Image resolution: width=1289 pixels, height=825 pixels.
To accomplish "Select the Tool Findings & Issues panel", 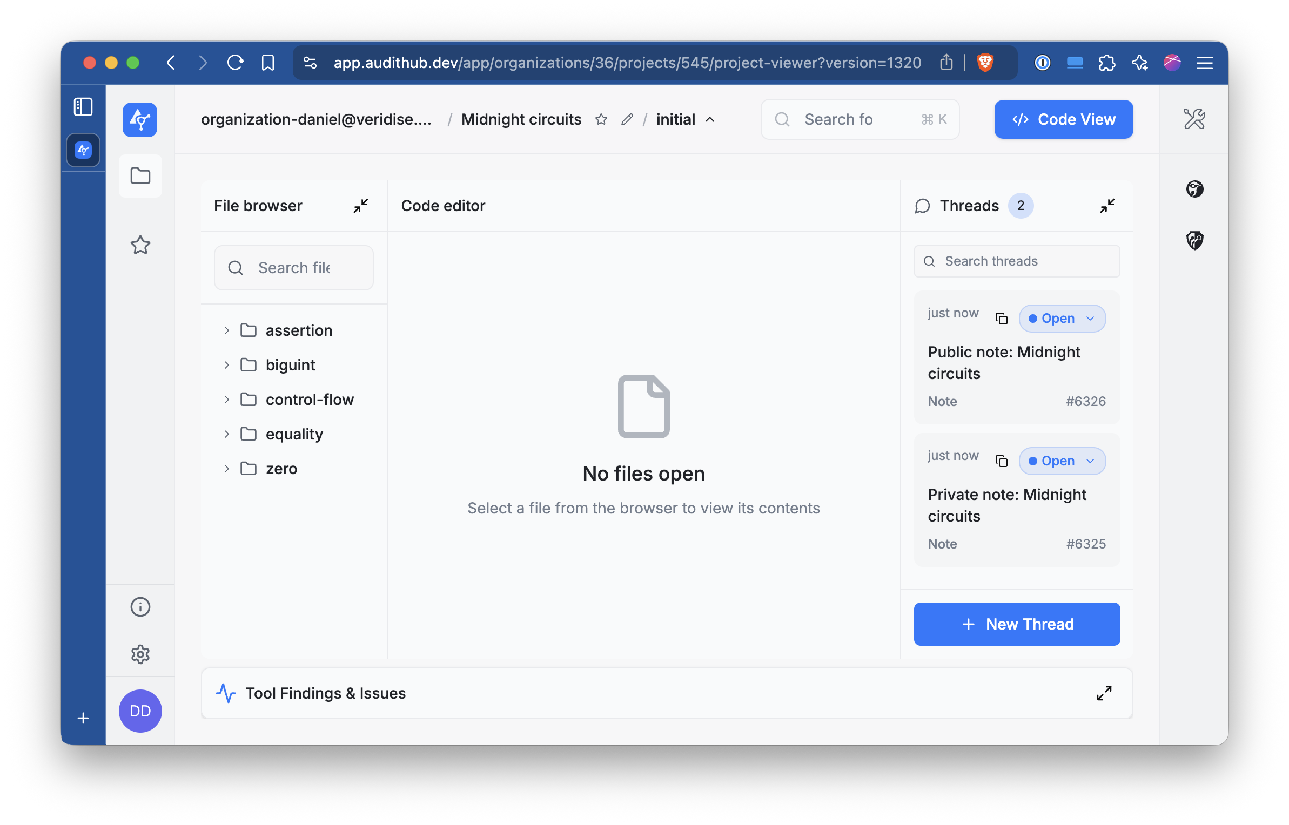I will pos(325,693).
